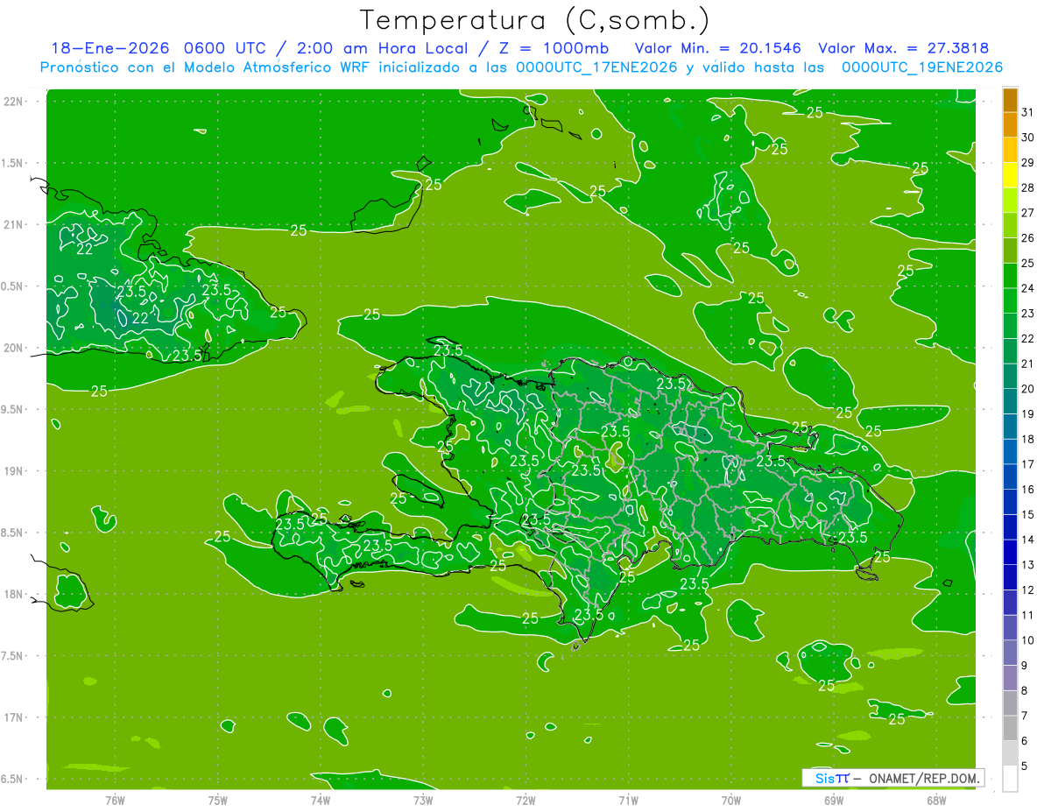Click the '0000UTC_17ENE2026' initialization time
1051x812 pixels.
(596, 67)
